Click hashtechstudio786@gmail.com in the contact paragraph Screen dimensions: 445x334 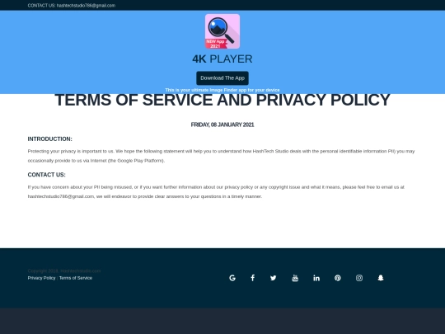click(x=61, y=196)
